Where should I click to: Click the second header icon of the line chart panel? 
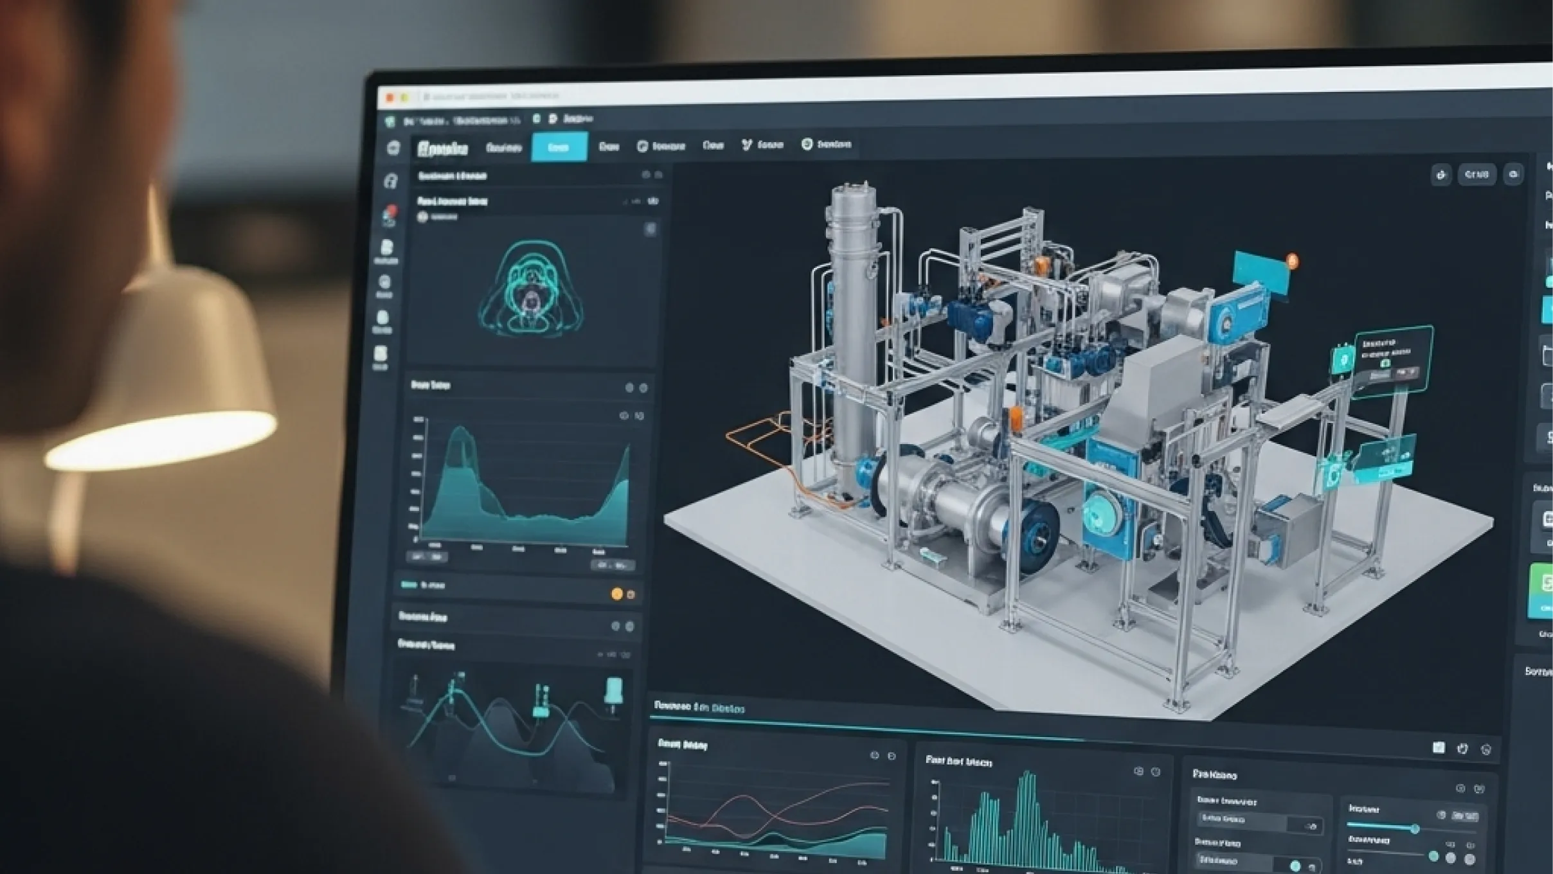tap(892, 756)
